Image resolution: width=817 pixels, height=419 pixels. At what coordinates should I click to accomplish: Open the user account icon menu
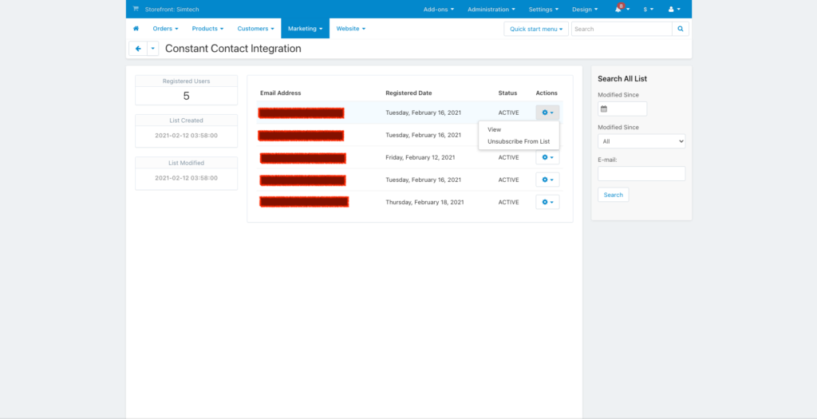(x=673, y=10)
